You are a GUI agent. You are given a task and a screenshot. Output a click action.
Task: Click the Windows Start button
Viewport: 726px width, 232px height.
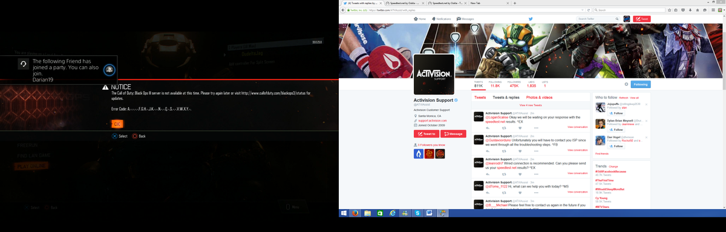344,213
